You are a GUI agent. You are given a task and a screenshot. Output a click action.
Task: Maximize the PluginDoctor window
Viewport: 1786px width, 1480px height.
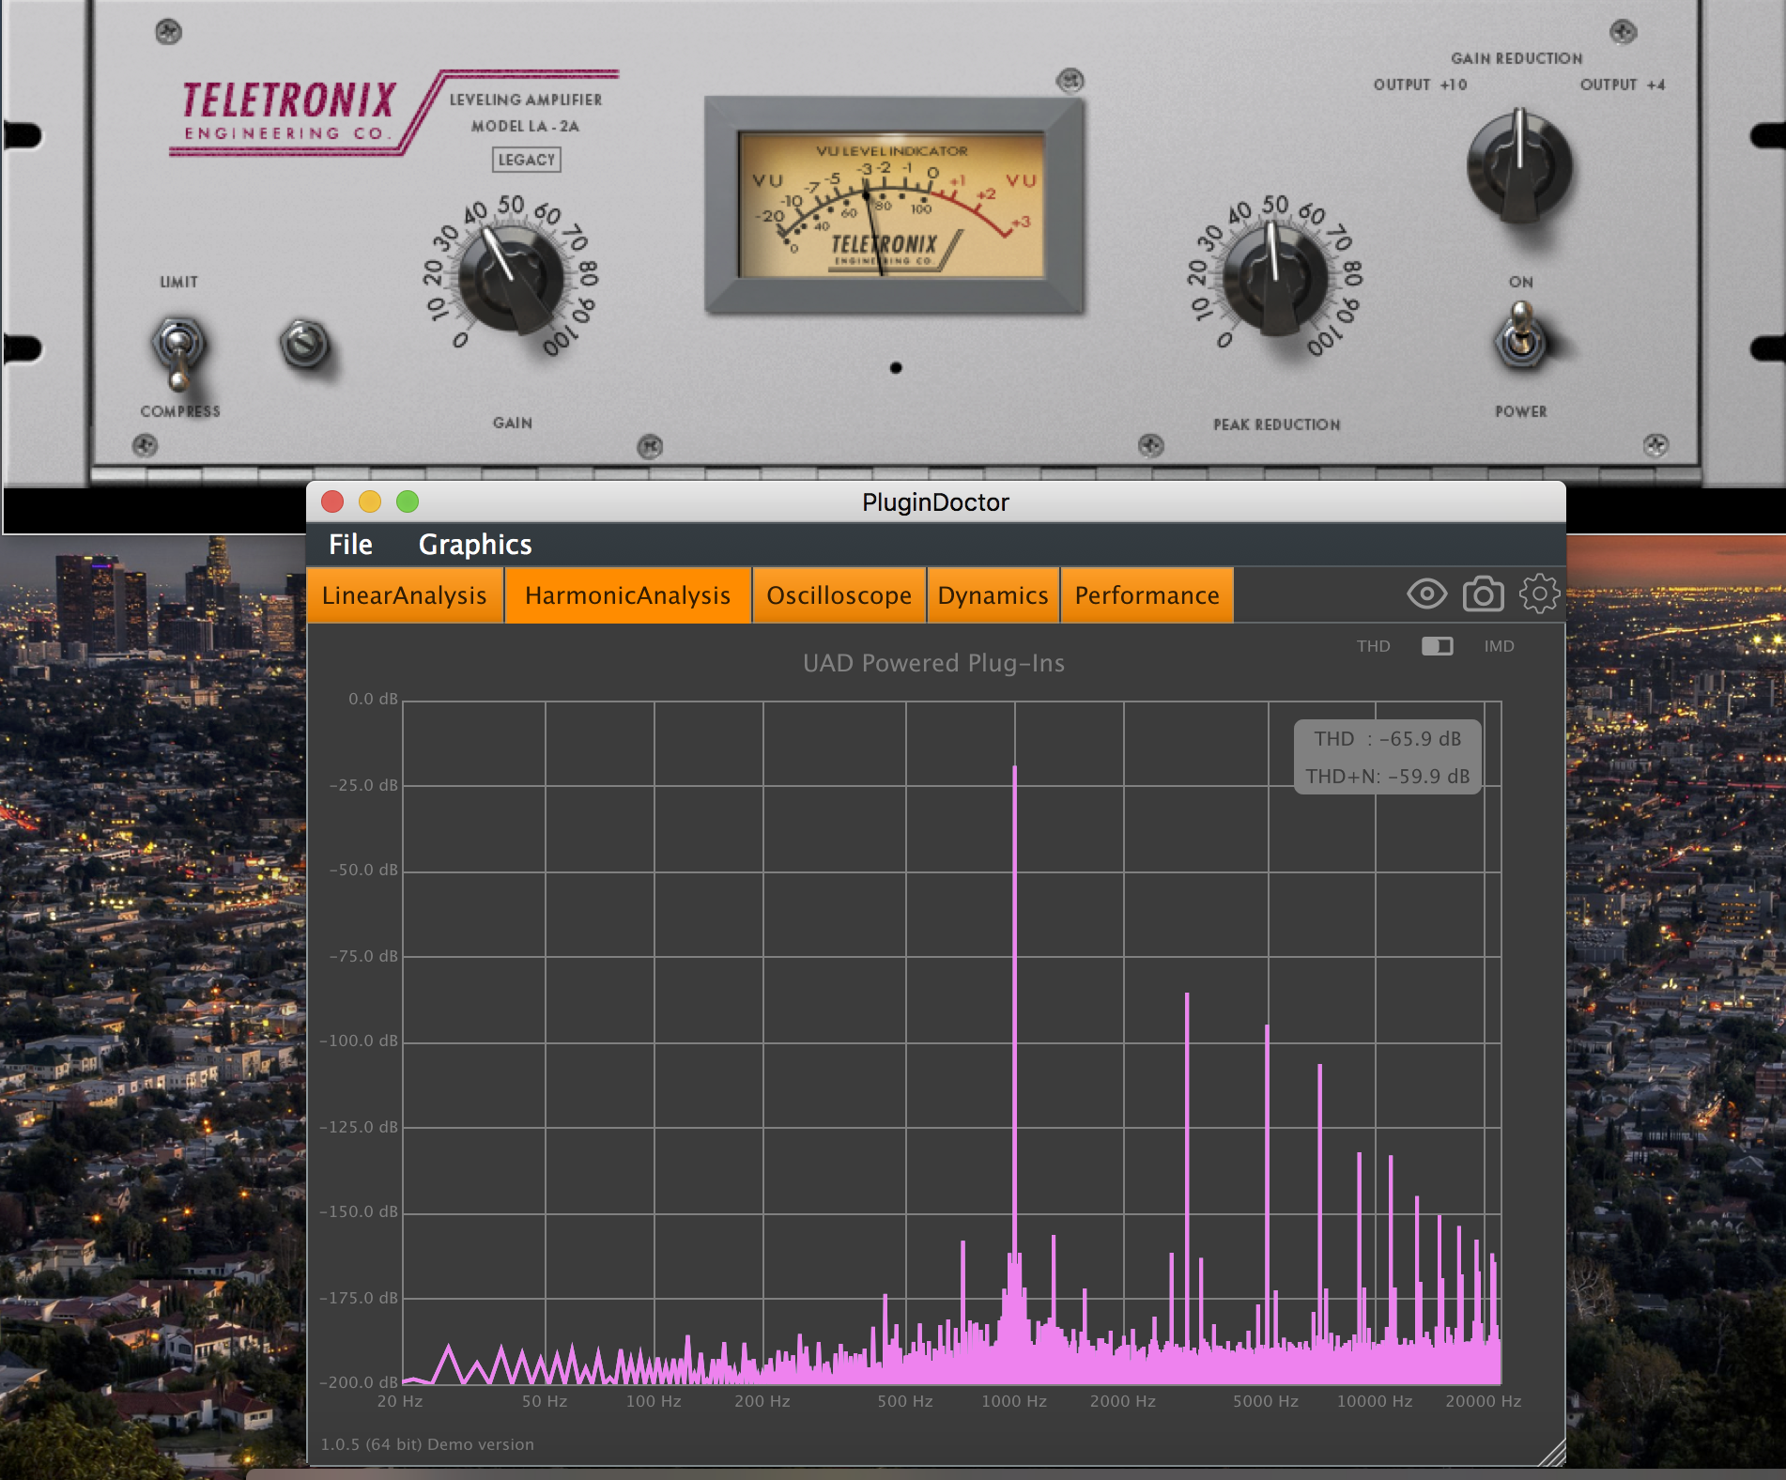408,501
